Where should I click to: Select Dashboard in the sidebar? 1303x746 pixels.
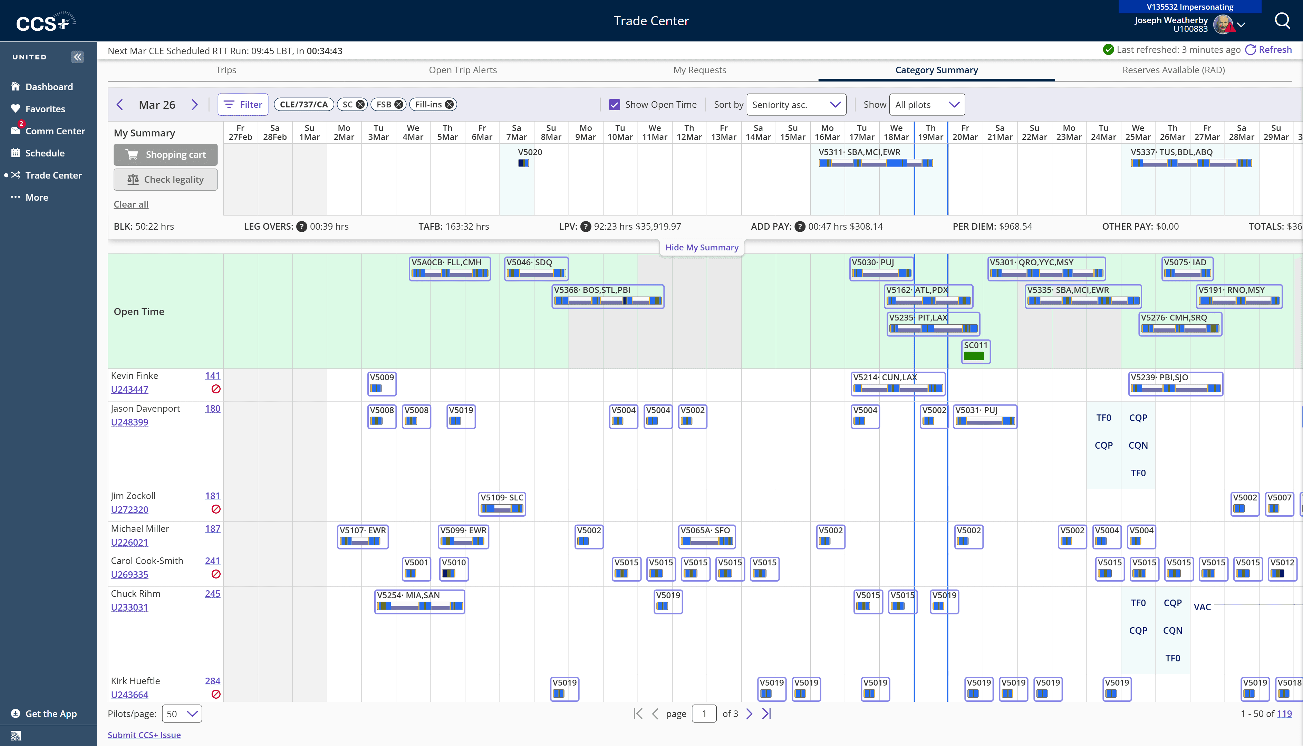tap(49, 87)
